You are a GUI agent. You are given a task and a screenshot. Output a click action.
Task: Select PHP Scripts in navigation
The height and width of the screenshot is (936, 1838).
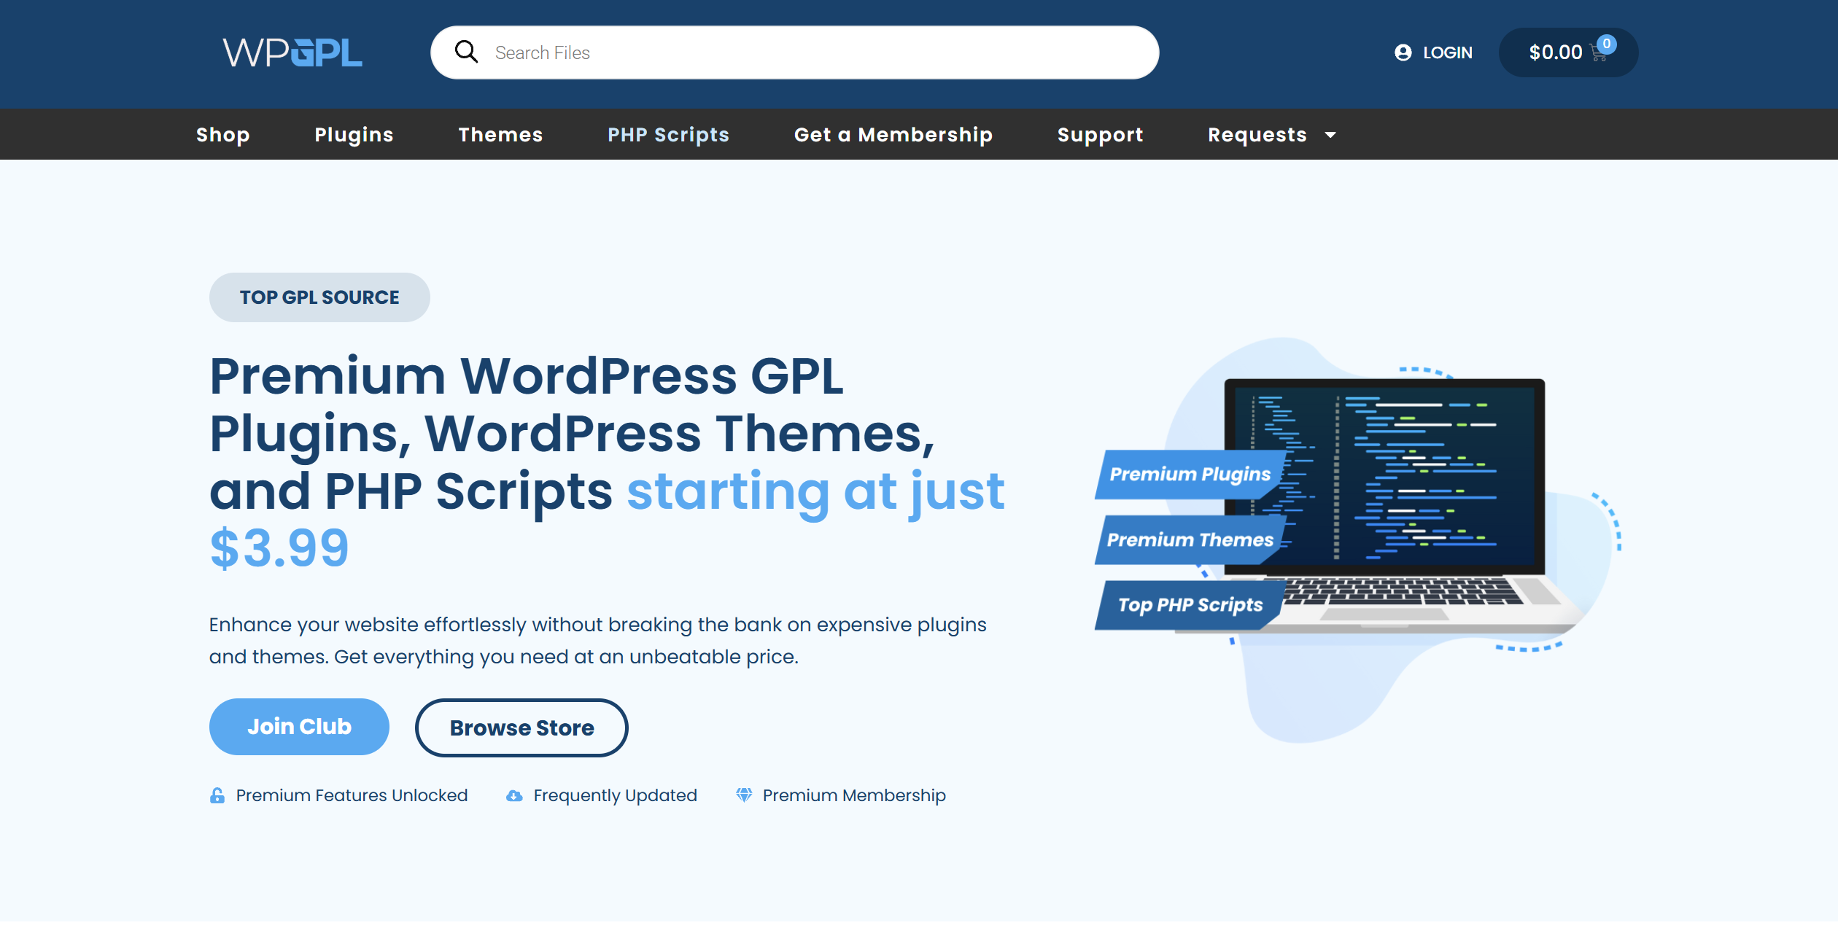tap(668, 135)
